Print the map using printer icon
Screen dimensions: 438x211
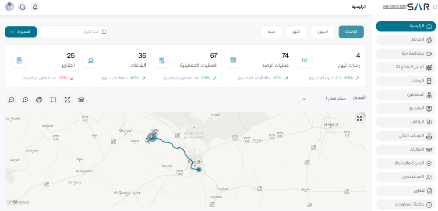click(x=39, y=100)
